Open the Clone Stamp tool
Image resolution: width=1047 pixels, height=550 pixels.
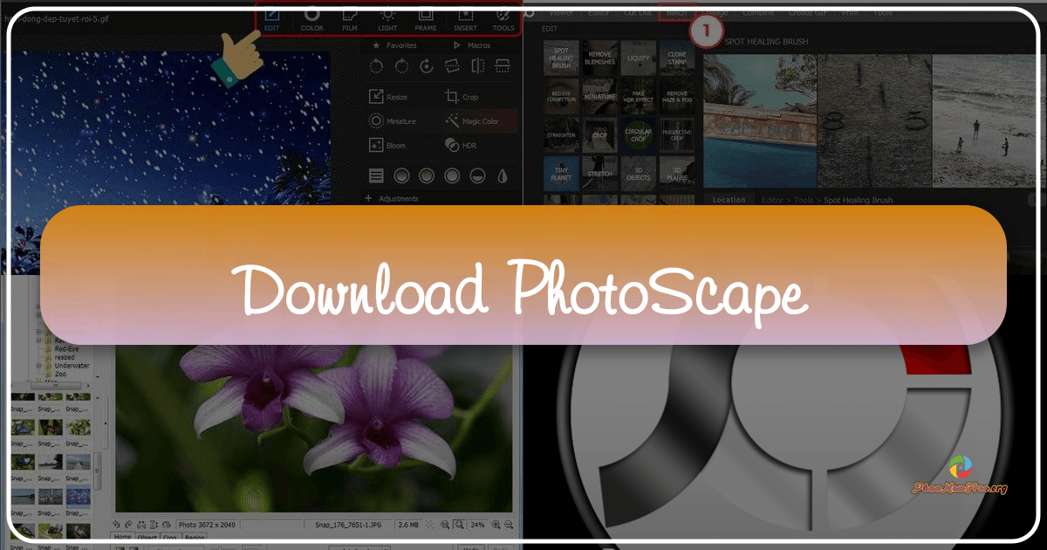(x=676, y=58)
